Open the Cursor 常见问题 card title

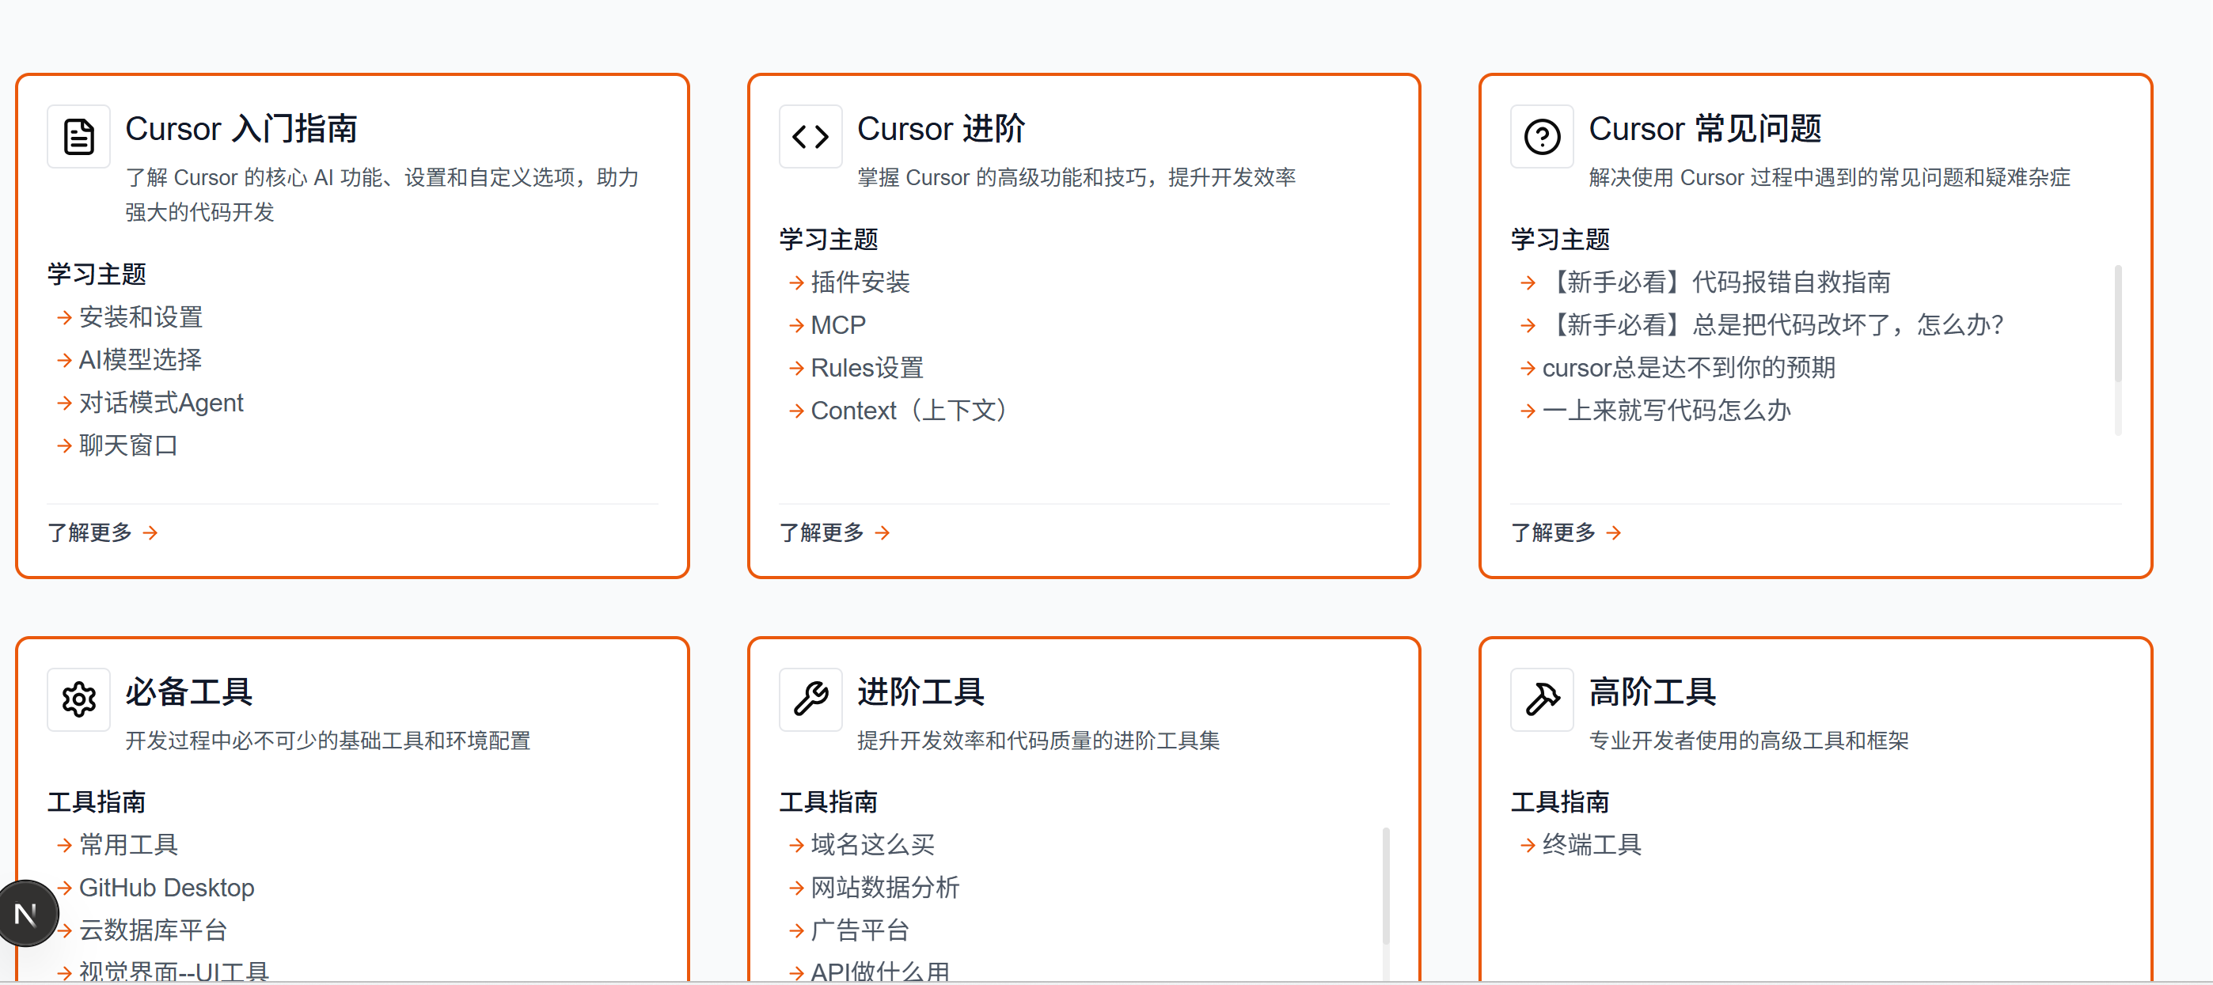tap(1704, 129)
